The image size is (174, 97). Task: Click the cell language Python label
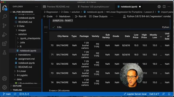pyautogui.click(x=166, y=27)
